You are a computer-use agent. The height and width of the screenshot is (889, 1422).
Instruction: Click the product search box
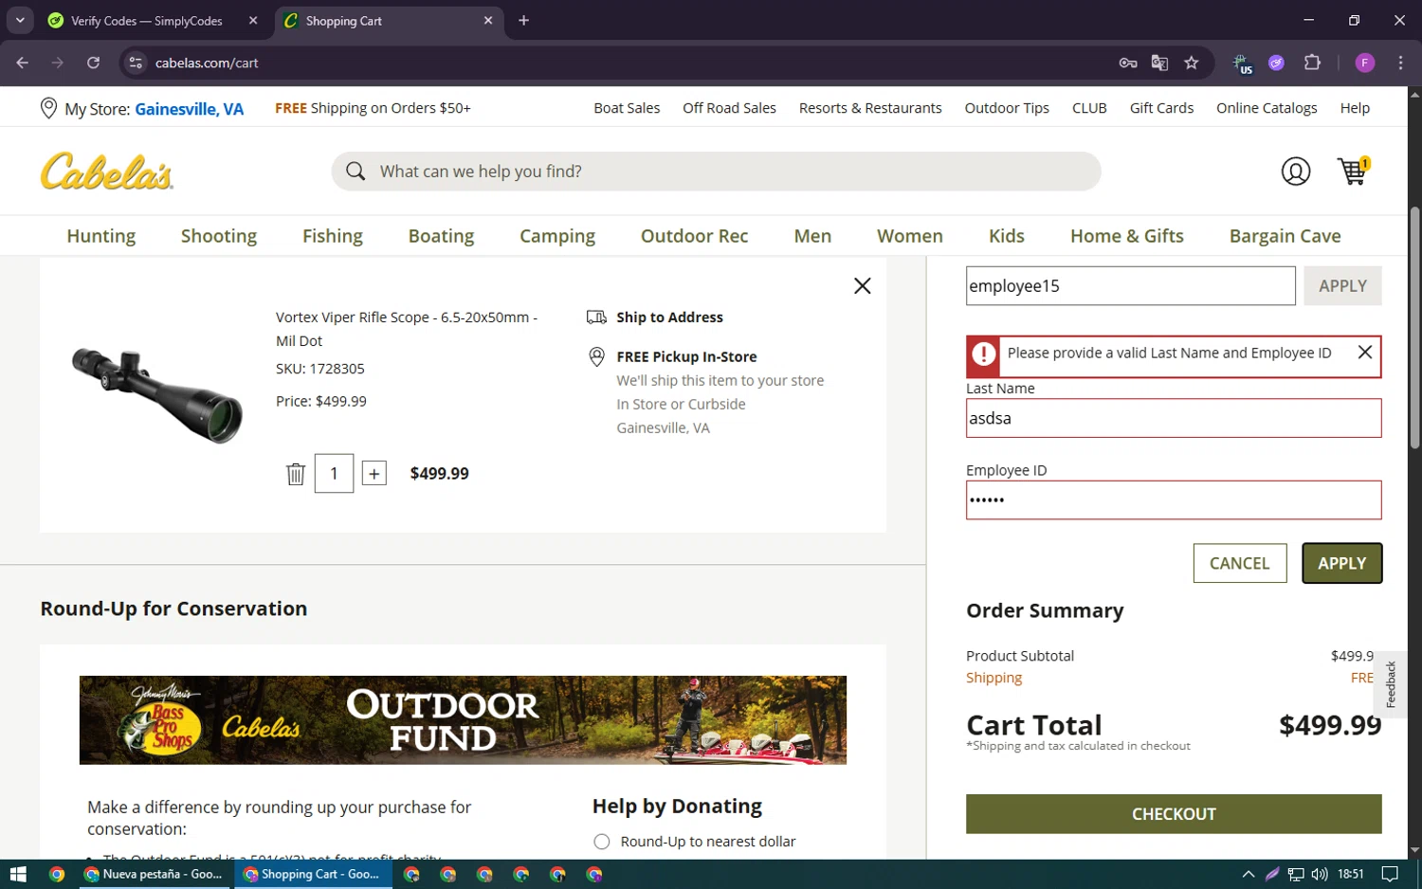pyautogui.click(x=716, y=172)
